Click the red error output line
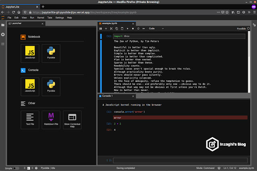This screenshot has width=257, height=171. pyautogui.click(x=180, y=117)
